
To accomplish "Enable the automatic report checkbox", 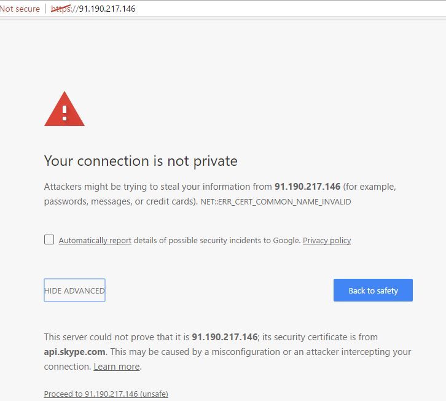I will click(x=49, y=239).
